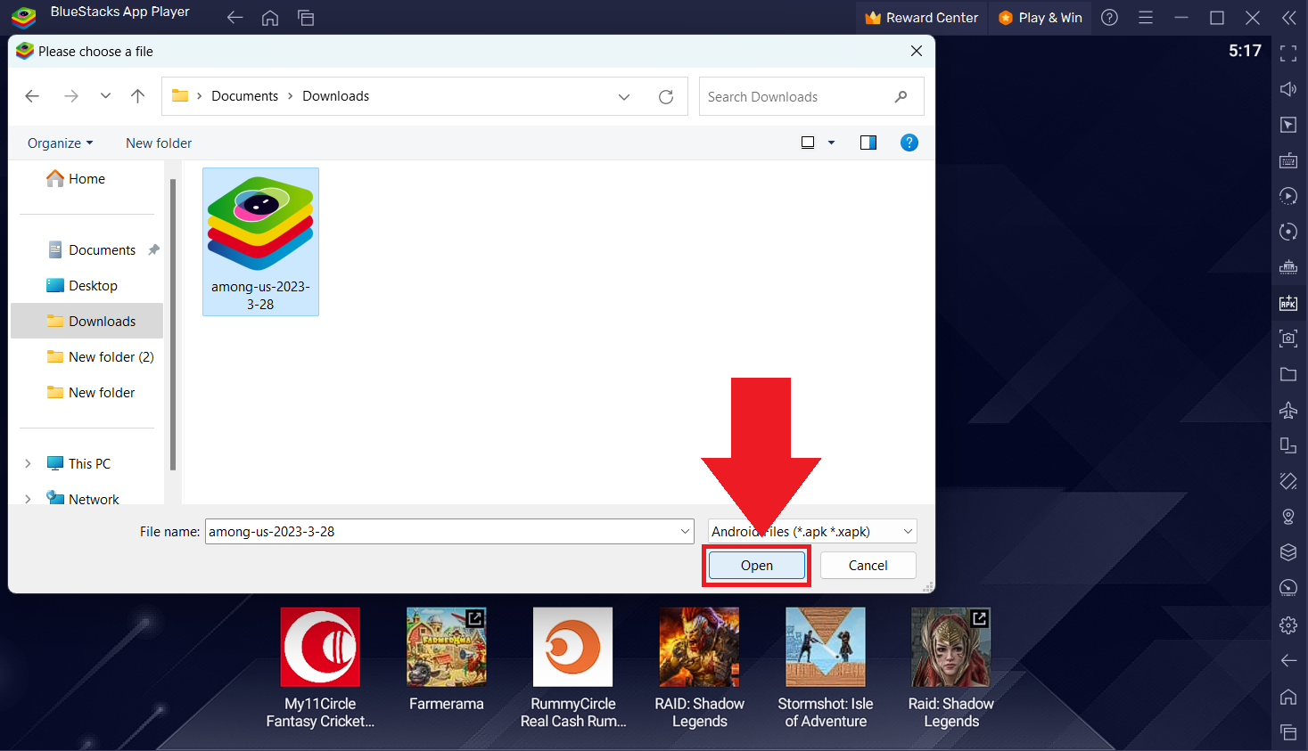
Task: Open the Media Manager folder icon
Action: pos(1287,374)
